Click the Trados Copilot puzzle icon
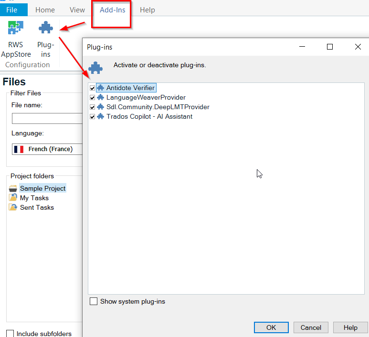 tap(101, 116)
